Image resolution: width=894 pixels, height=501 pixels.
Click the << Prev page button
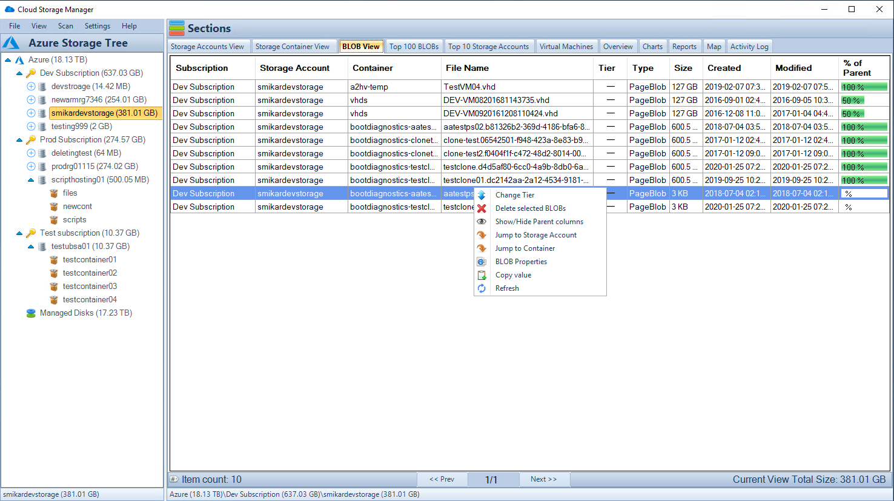click(442, 479)
